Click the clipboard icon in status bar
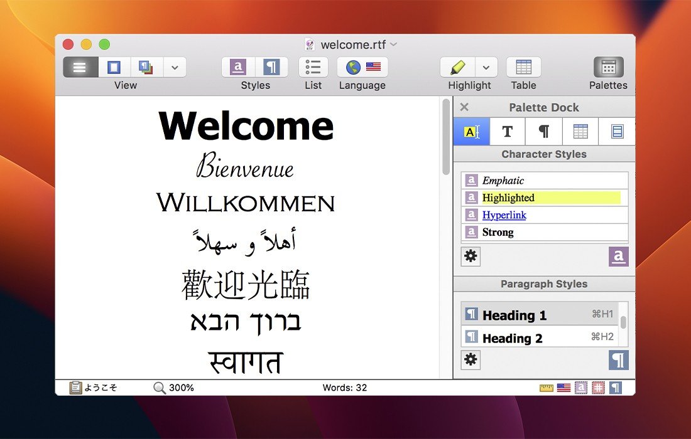 pos(76,388)
